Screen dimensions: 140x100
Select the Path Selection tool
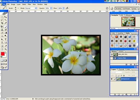click(2, 39)
